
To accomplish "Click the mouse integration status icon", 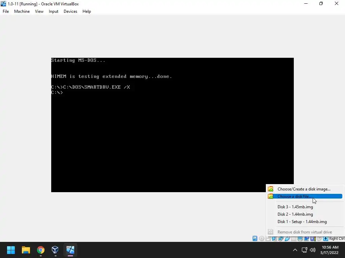I will (319, 239).
